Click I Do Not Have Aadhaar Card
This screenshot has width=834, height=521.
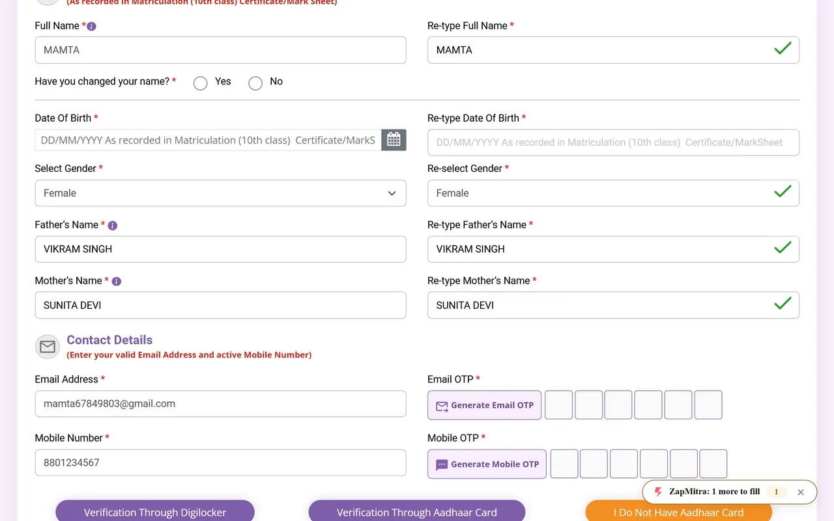[678, 511]
